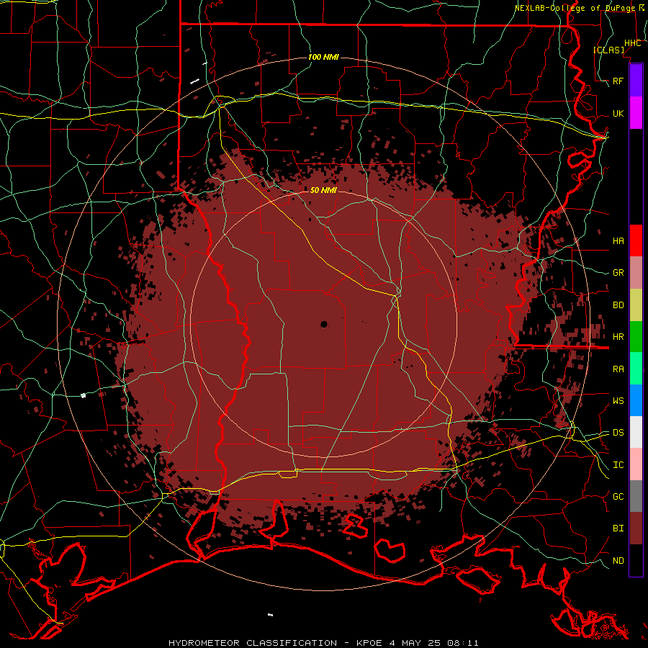Click the BD legend label
This screenshot has width=648, height=648.
pos(618,305)
